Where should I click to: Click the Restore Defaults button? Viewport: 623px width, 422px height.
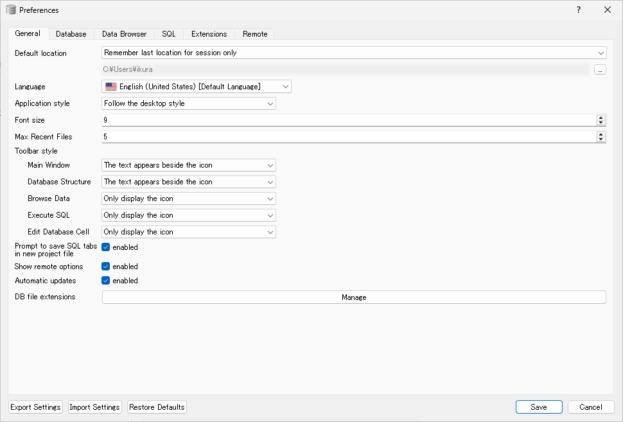pos(157,407)
